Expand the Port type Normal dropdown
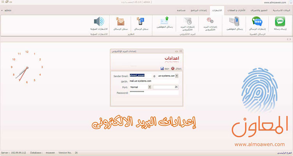Viewport: 293px width, 156px height. (x=150, y=87)
